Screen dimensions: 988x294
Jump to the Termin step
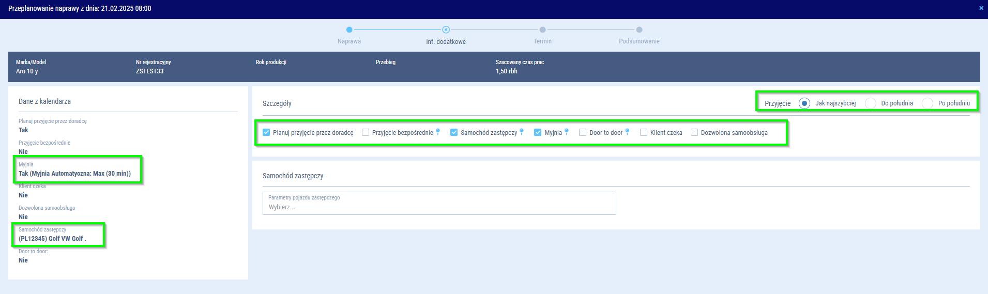click(x=542, y=30)
